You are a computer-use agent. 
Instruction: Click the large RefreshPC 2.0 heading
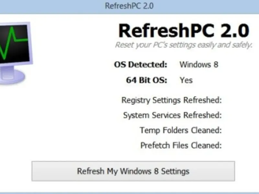pos(184,31)
